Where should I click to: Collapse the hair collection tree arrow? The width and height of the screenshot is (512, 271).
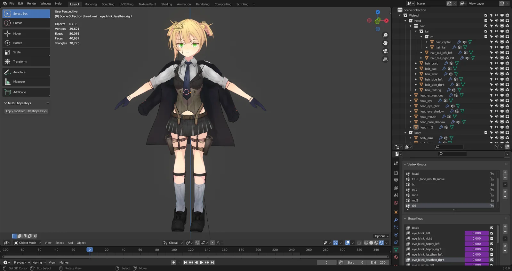[x=411, y=26]
